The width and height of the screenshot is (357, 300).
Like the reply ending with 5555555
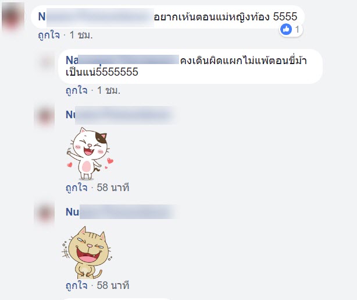[x=77, y=90]
